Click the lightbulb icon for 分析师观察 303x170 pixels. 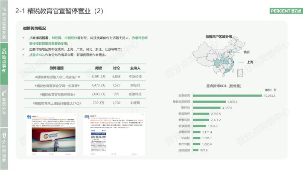click(4, 135)
